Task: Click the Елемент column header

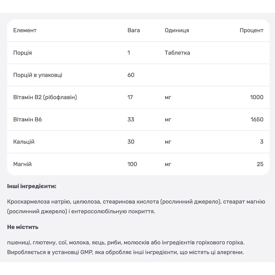Action: [25, 30]
